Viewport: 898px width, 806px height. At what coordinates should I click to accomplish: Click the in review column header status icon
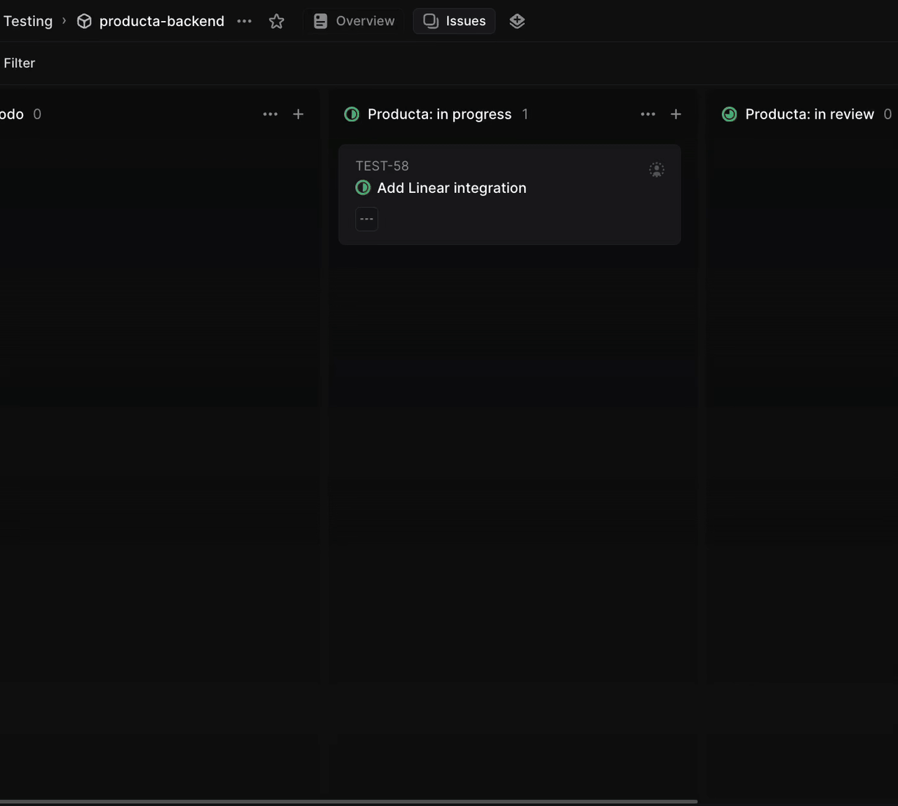730,114
